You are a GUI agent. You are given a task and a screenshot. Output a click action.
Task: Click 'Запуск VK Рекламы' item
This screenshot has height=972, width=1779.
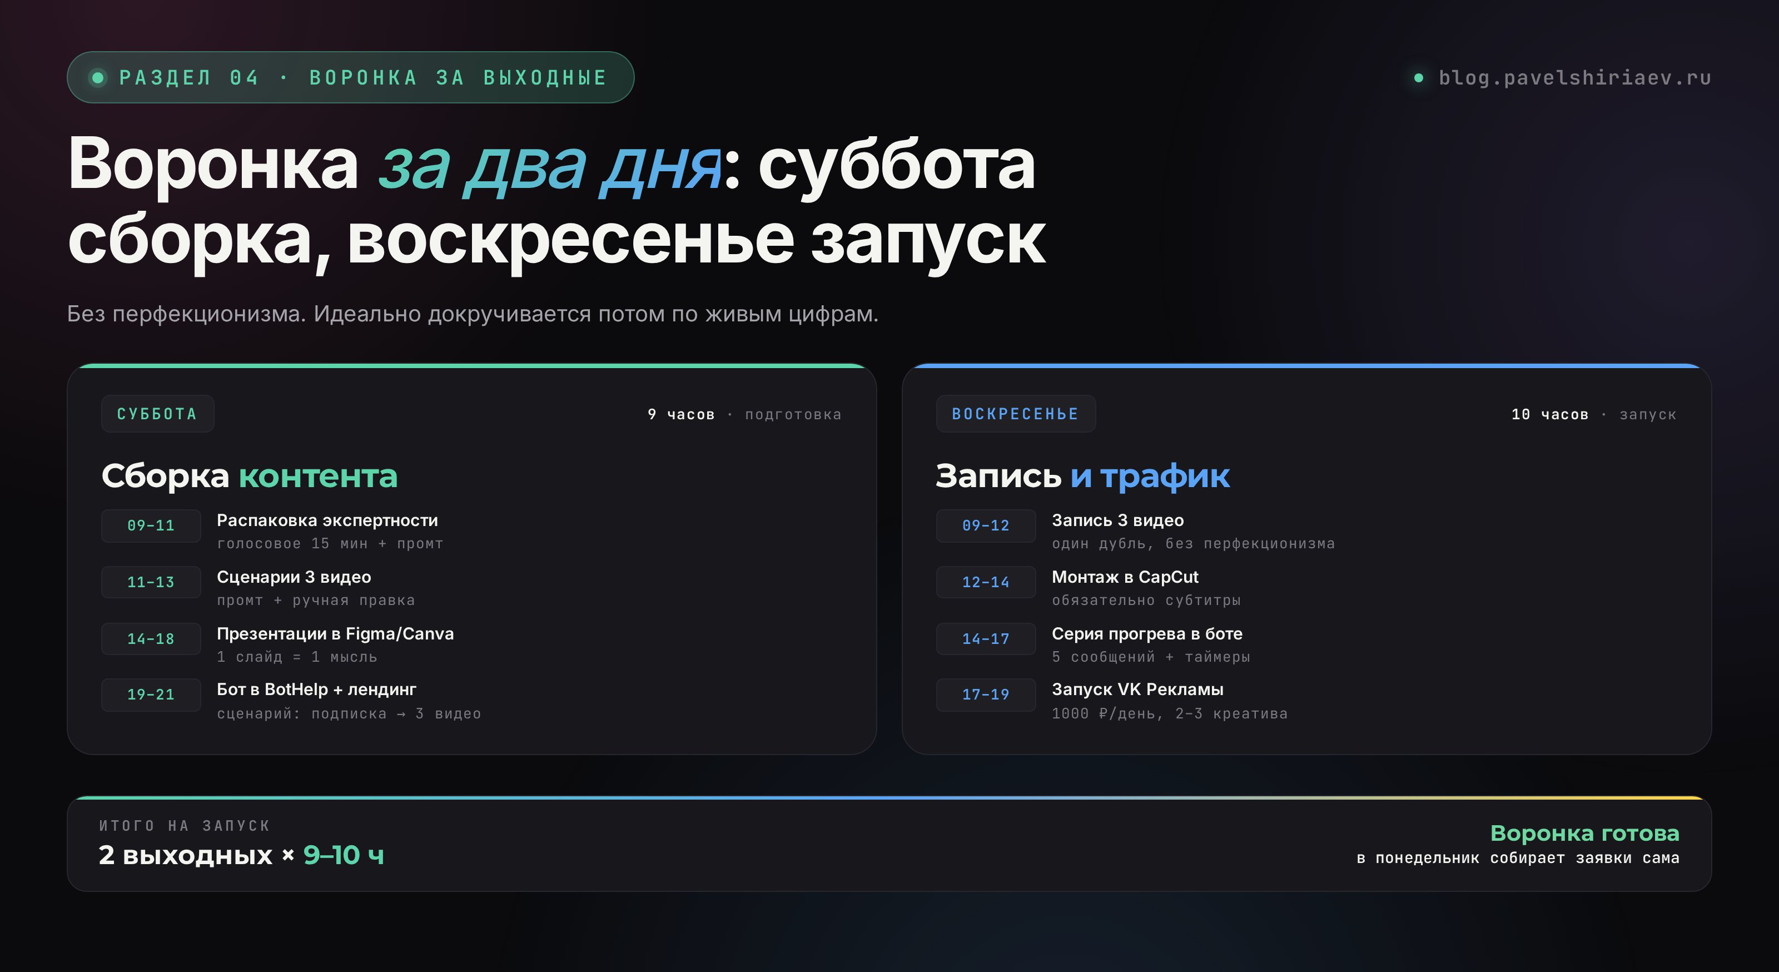[x=1137, y=690]
